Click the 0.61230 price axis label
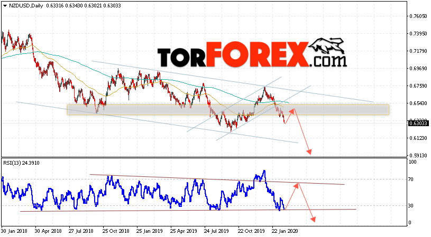This screenshot has height=237, width=431. tap(418, 138)
